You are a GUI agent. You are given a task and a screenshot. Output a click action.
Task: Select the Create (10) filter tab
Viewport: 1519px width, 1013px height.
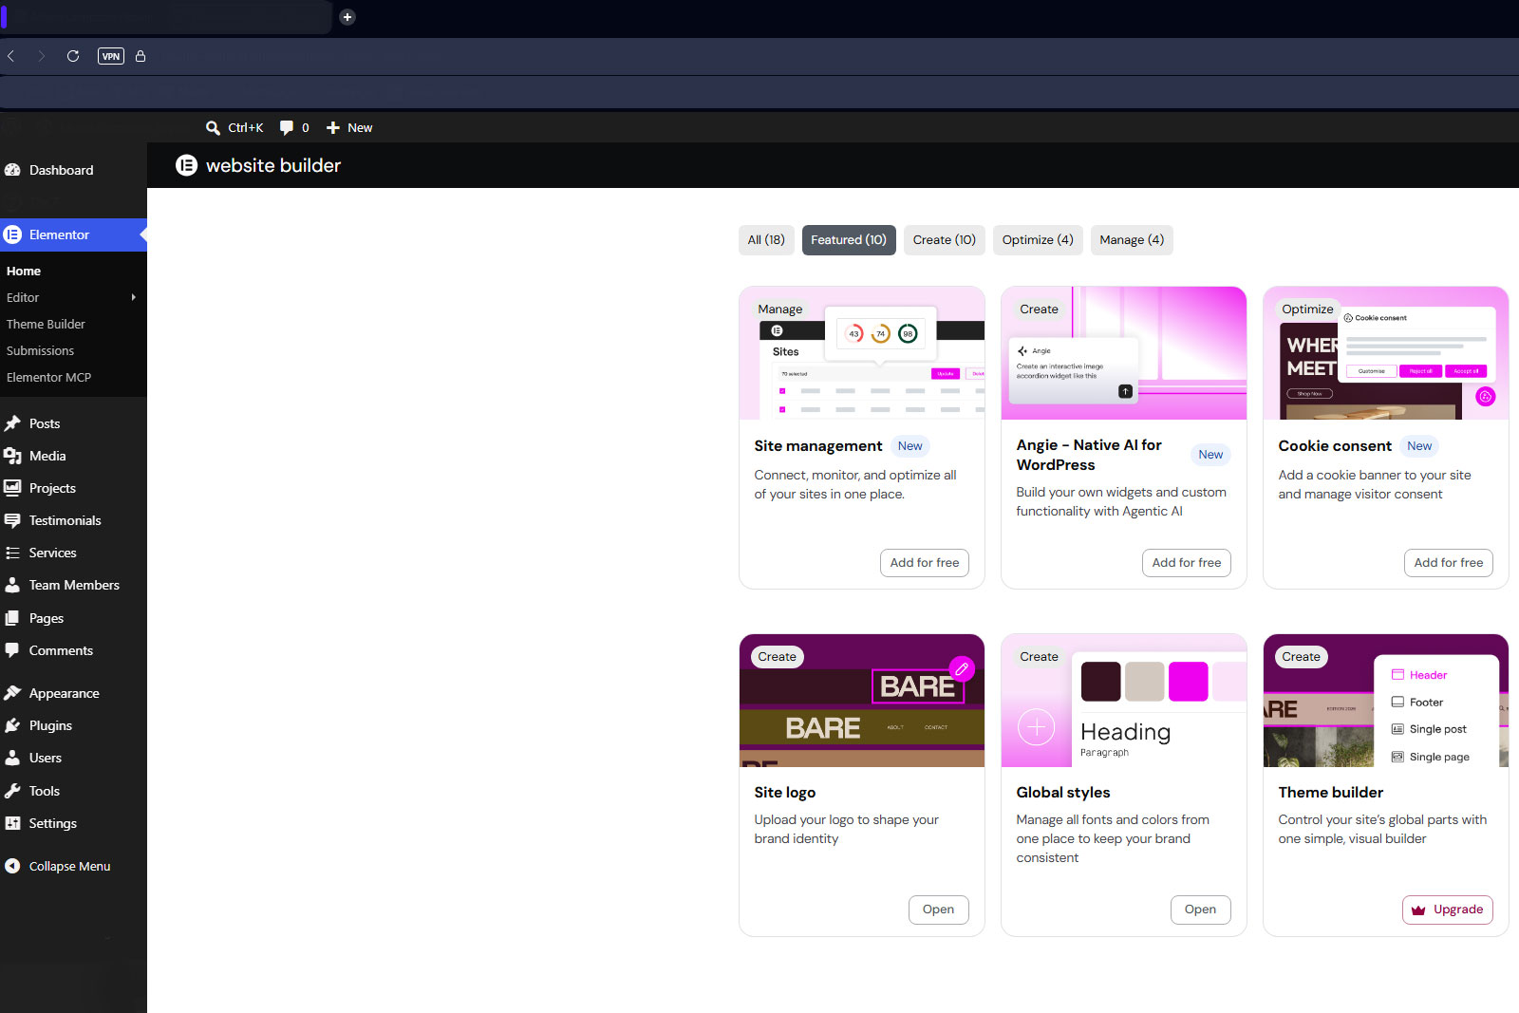pyautogui.click(x=945, y=240)
